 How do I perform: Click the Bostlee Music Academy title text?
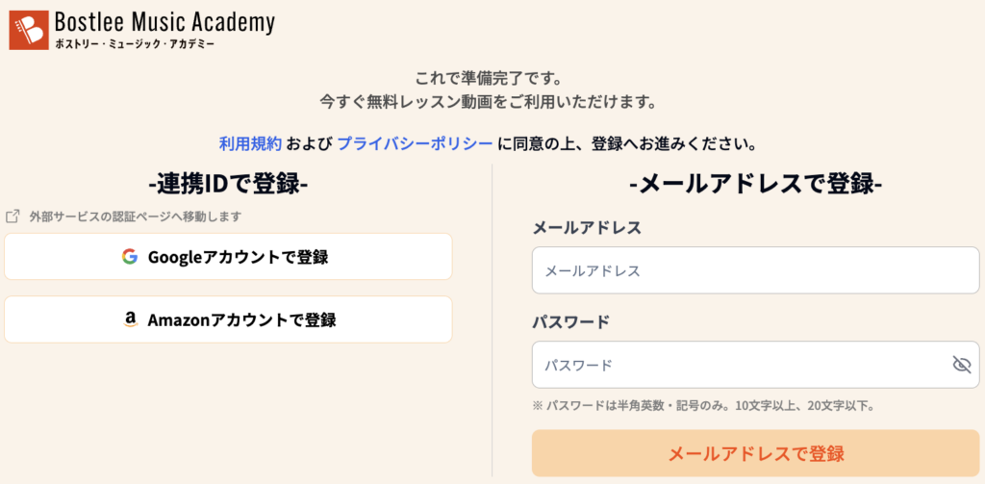click(x=164, y=21)
